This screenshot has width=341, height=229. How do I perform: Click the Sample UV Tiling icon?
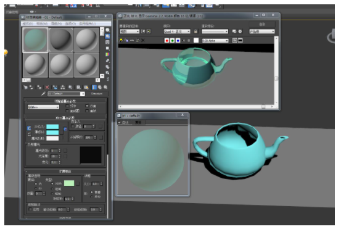(107, 48)
